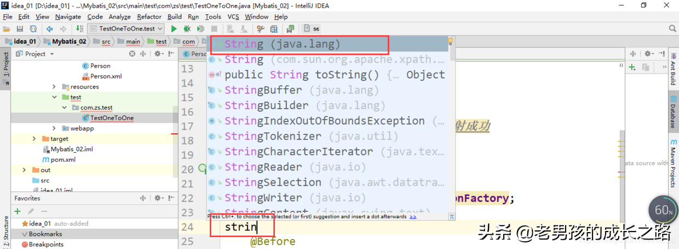Open the Favorites panel gear menu
This screenshot has height=249, width=679.
coord(158,198)
